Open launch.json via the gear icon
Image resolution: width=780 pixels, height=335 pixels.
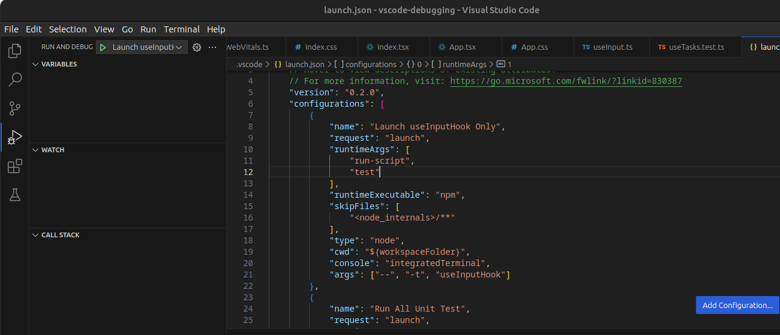196,47
